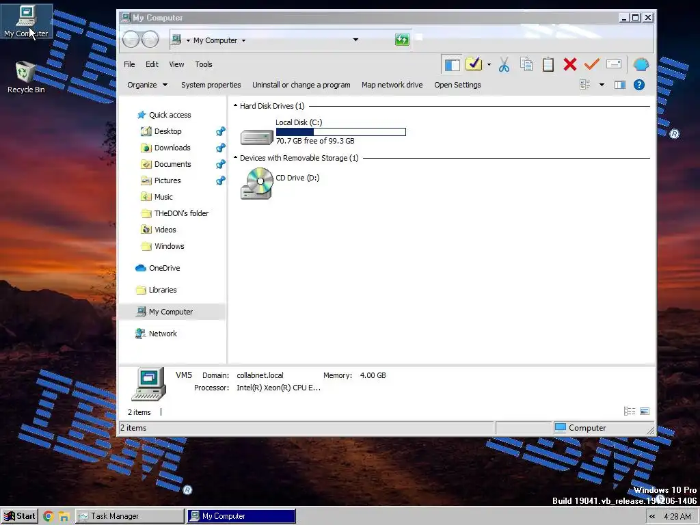Image resolution: width=700 pixels, height=525 pixels.
Task: Click the pin icon beside Pictures
Action: point(221,180)
